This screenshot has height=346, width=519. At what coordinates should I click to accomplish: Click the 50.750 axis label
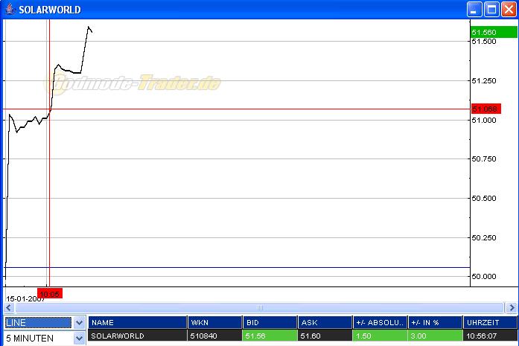pyautogui.click(x=484, y=158)
